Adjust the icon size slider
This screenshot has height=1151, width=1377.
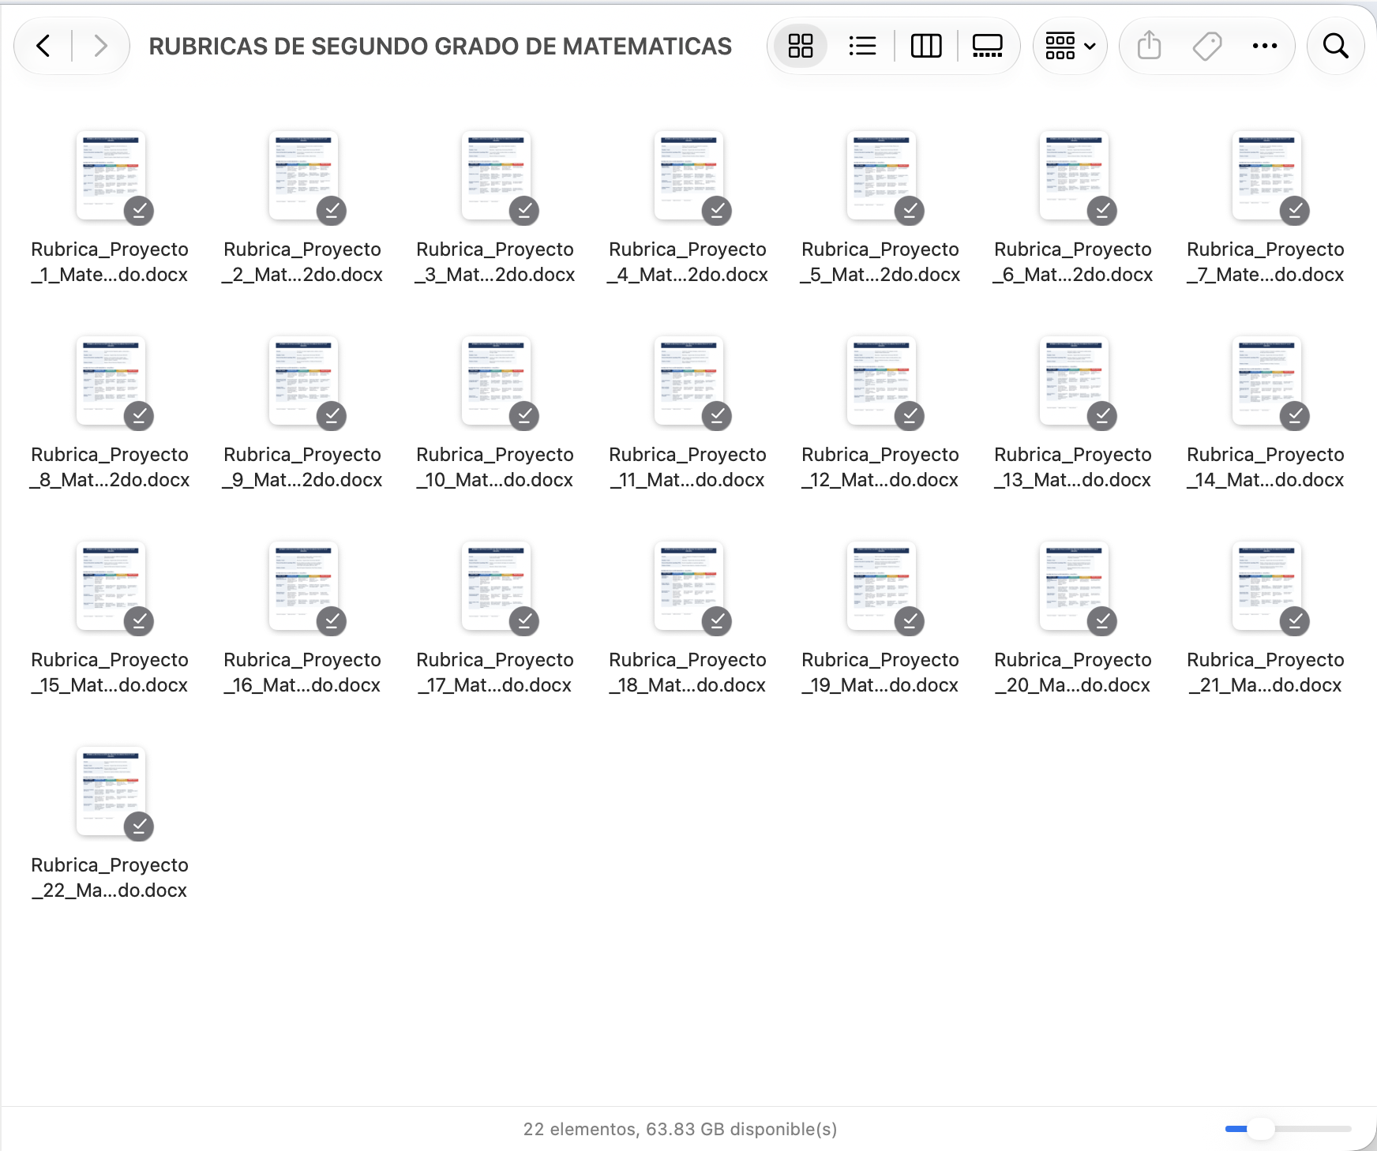coord(1288,1129)
